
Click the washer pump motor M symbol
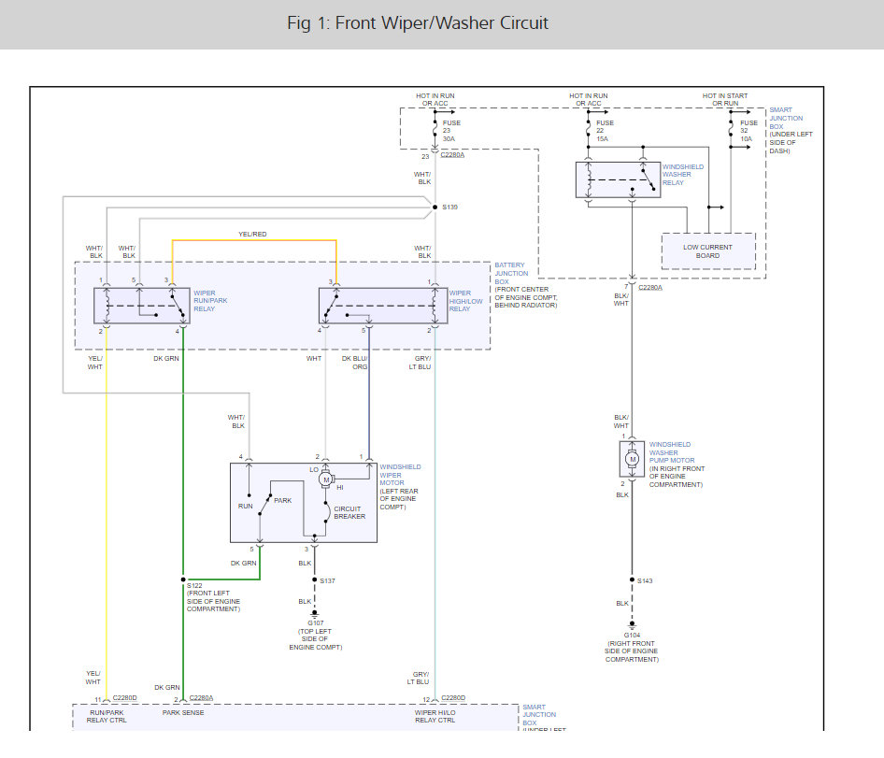[632, 458]
